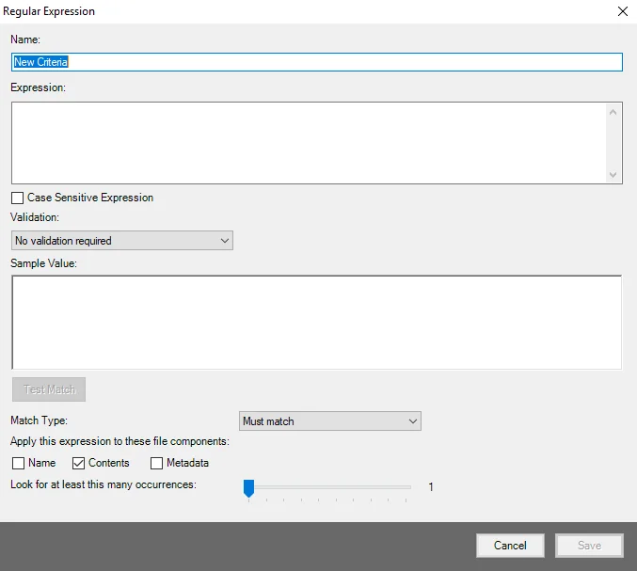This screenshot has height=571, width=637.
Task: Click the Test Match button
Action: (x=49, y=389)
